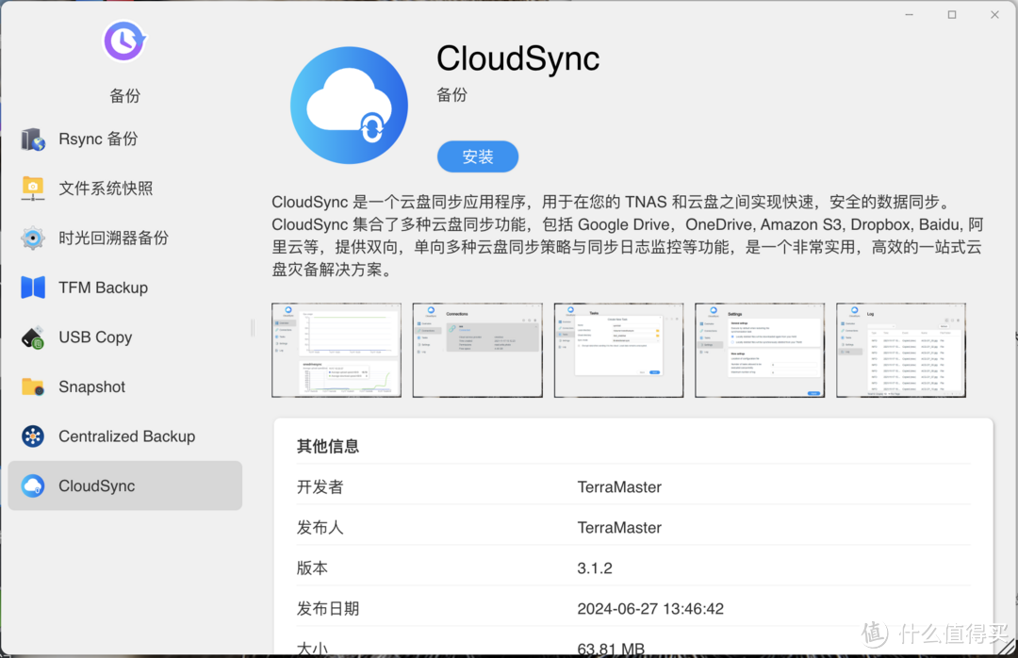Open the Settings screenshot thumbnail
This screenshot has height=658, width=1018.
(x=760, y=350)
